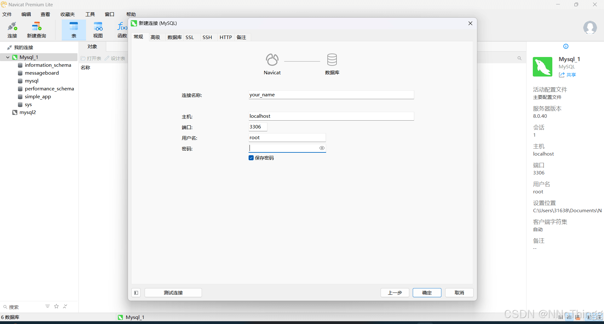Select the mysql2 connection
The height and width of the screenshot is (324, 604).
point(28,112)
